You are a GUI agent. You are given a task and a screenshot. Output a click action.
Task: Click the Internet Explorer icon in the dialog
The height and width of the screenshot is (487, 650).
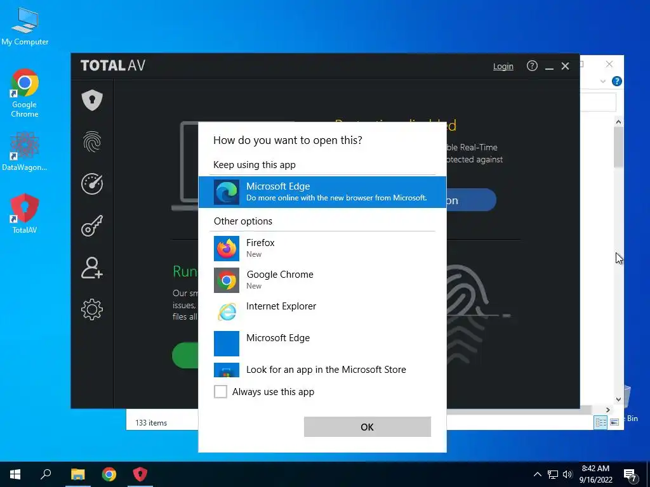[x=227, y=312]
